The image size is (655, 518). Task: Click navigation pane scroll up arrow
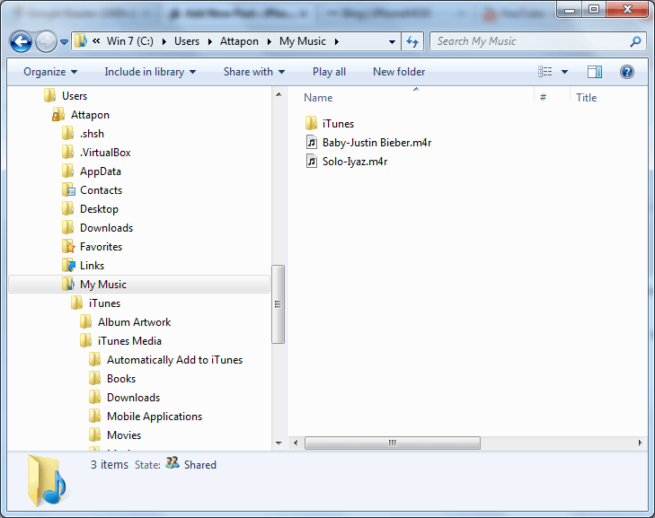click(x=279, y=95)
